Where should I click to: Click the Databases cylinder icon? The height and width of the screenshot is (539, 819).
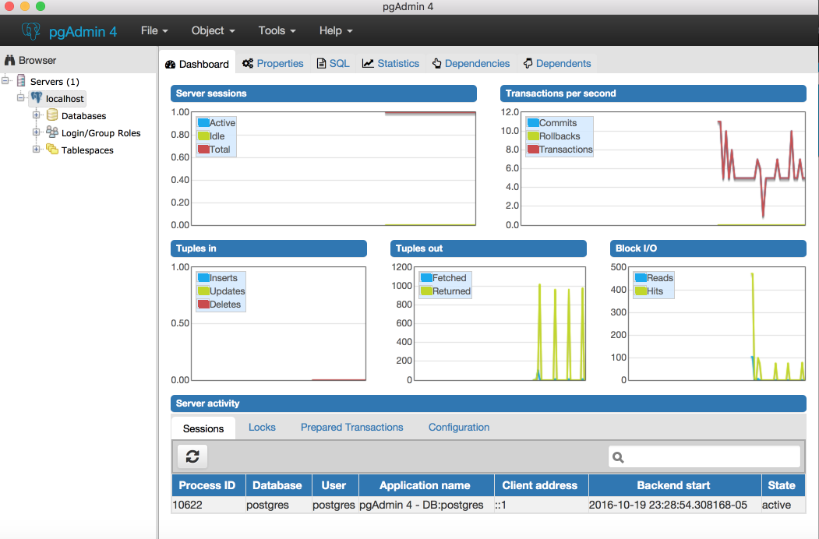pyautogui.click(x=52, y=115)
